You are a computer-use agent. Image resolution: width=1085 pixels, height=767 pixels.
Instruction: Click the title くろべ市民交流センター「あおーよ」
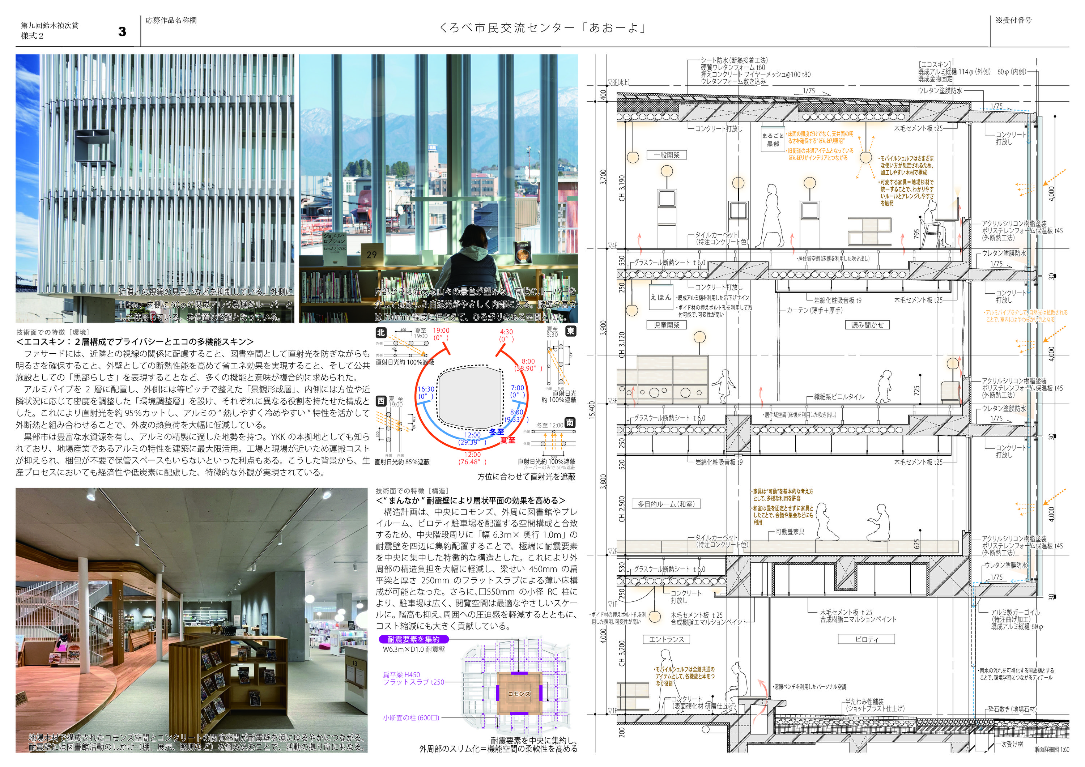(542, 28)
